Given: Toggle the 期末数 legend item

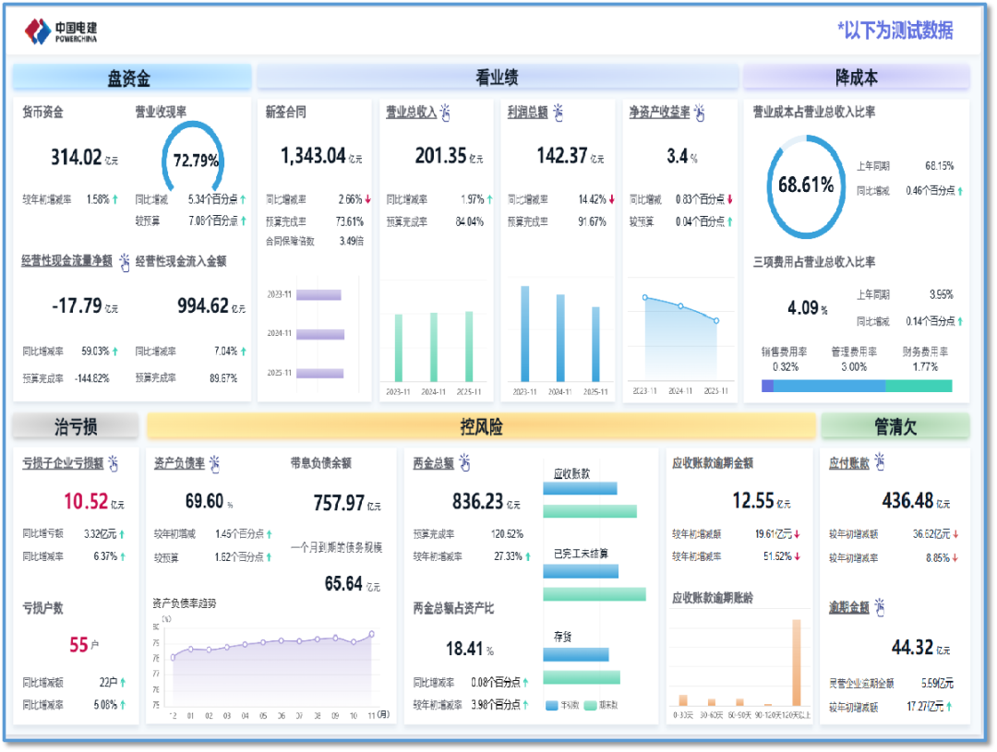Looking at the screenshot, I should click(601, 705).
